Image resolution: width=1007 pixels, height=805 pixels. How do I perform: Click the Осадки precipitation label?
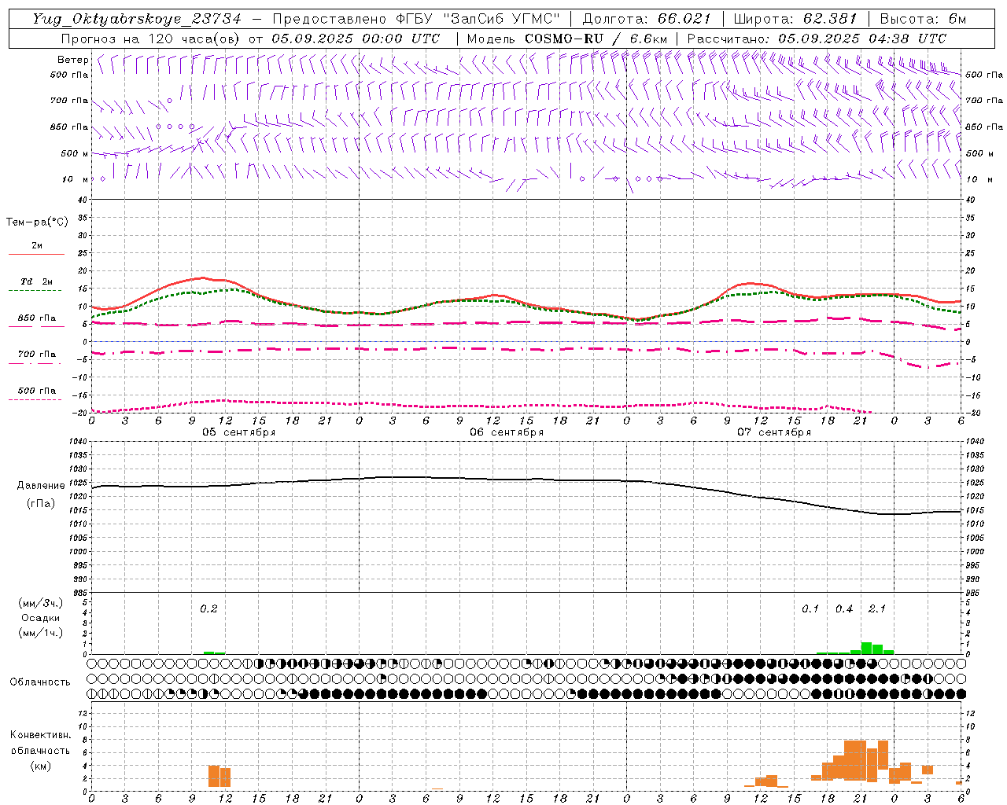tap(41, 618)
